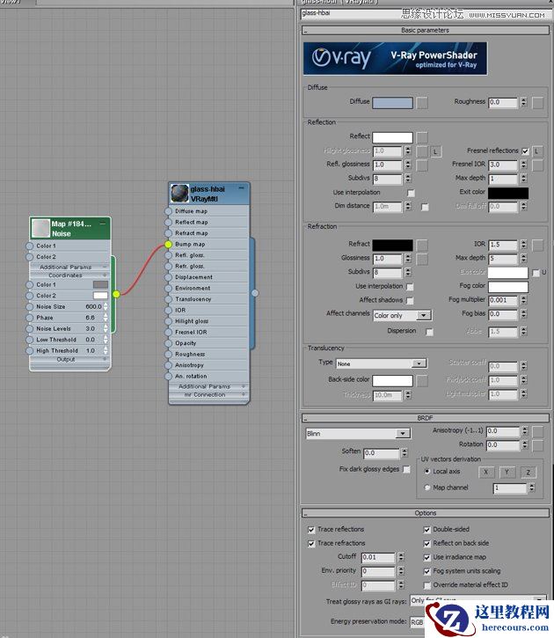Click the L button beside Fresnel reflections

pyautogui.click(x=537, y=151)
